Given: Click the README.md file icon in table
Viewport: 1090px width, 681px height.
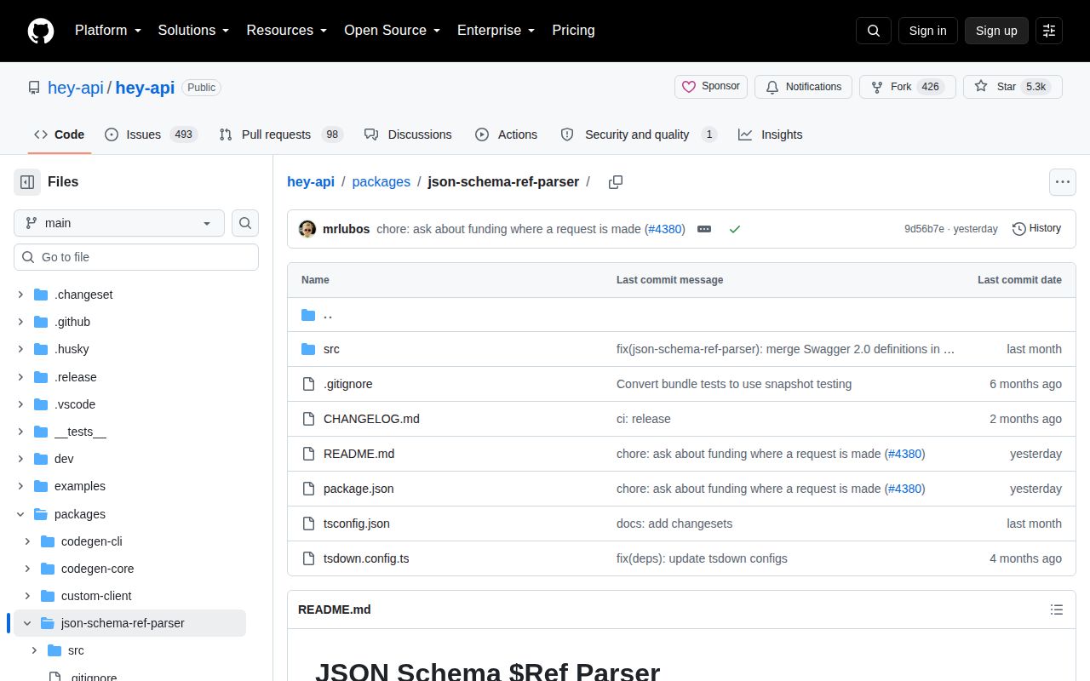Looking at the screenshot, I should click(308, 454).
